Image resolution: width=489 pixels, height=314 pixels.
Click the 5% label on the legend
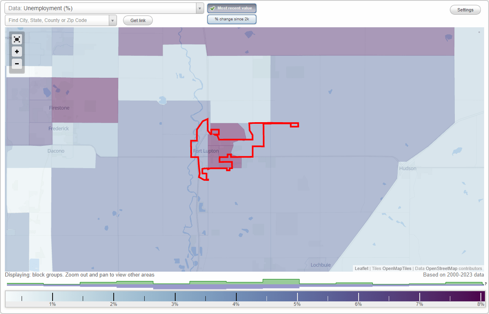(x=297, y=304)
